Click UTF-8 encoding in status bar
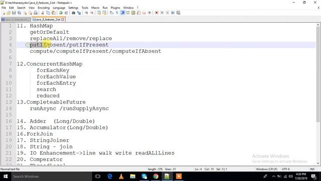 [285, 169]
